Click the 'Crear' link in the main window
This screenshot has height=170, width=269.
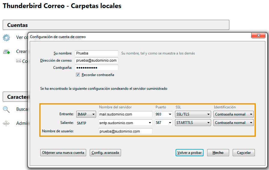coord(21,51)
